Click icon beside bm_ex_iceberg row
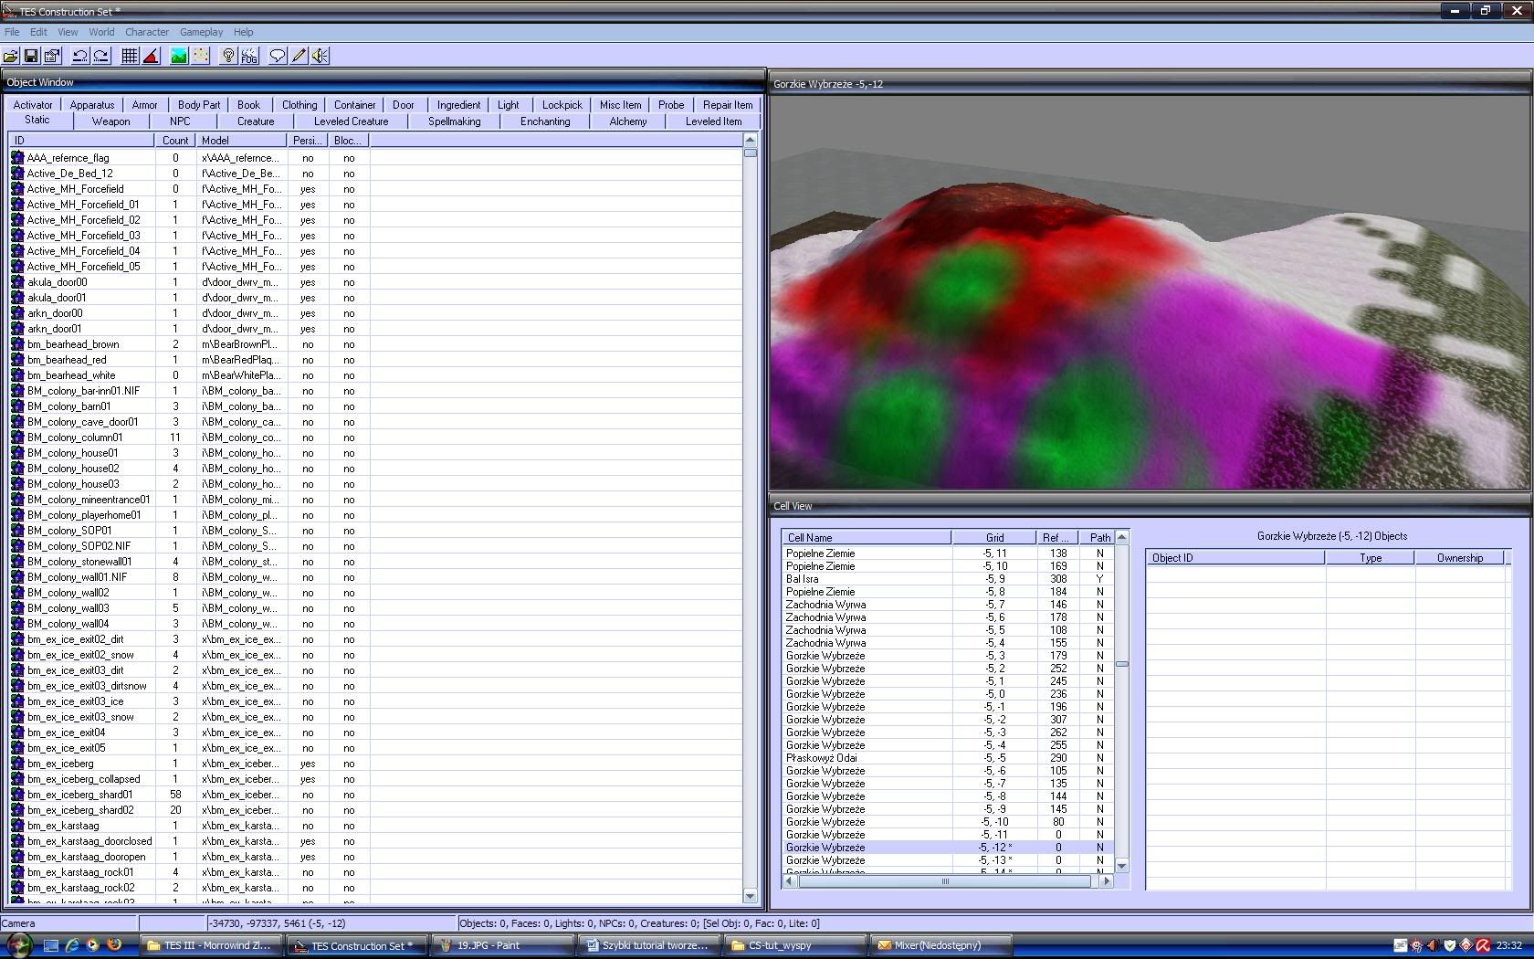The image size is (1534, 959). [17, 763]
